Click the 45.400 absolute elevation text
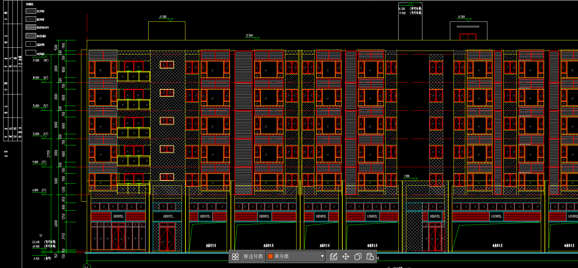The height and width of the screenshot is (268, 578). tap(36, 242)
